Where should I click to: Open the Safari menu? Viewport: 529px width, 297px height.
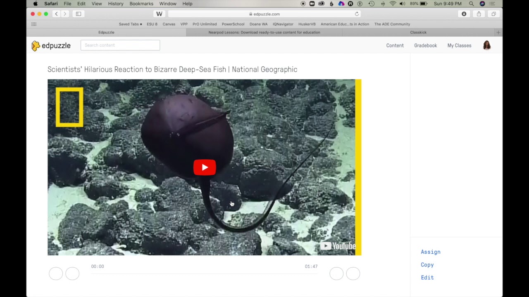[x=51, y=4]
